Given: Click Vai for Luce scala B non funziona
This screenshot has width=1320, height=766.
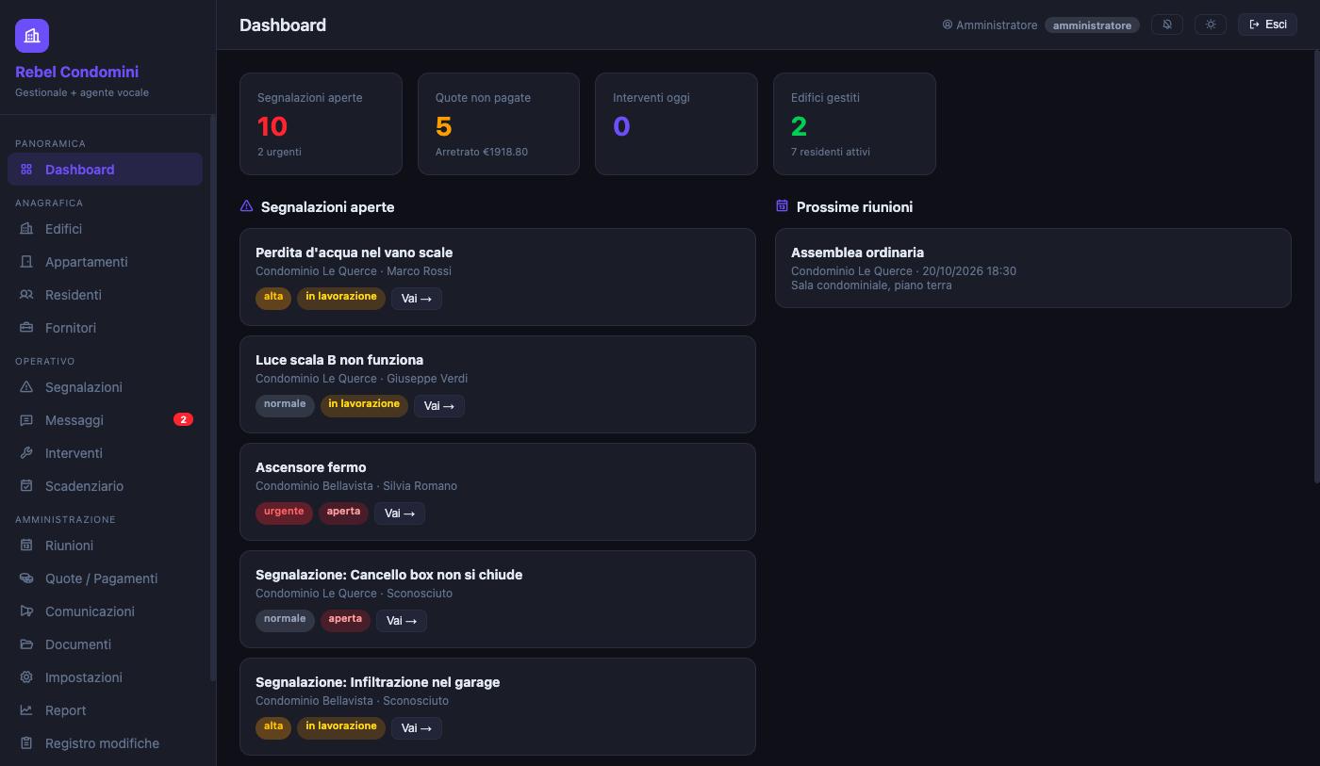Looking at the screenshot, I should (x=439, y=406).
